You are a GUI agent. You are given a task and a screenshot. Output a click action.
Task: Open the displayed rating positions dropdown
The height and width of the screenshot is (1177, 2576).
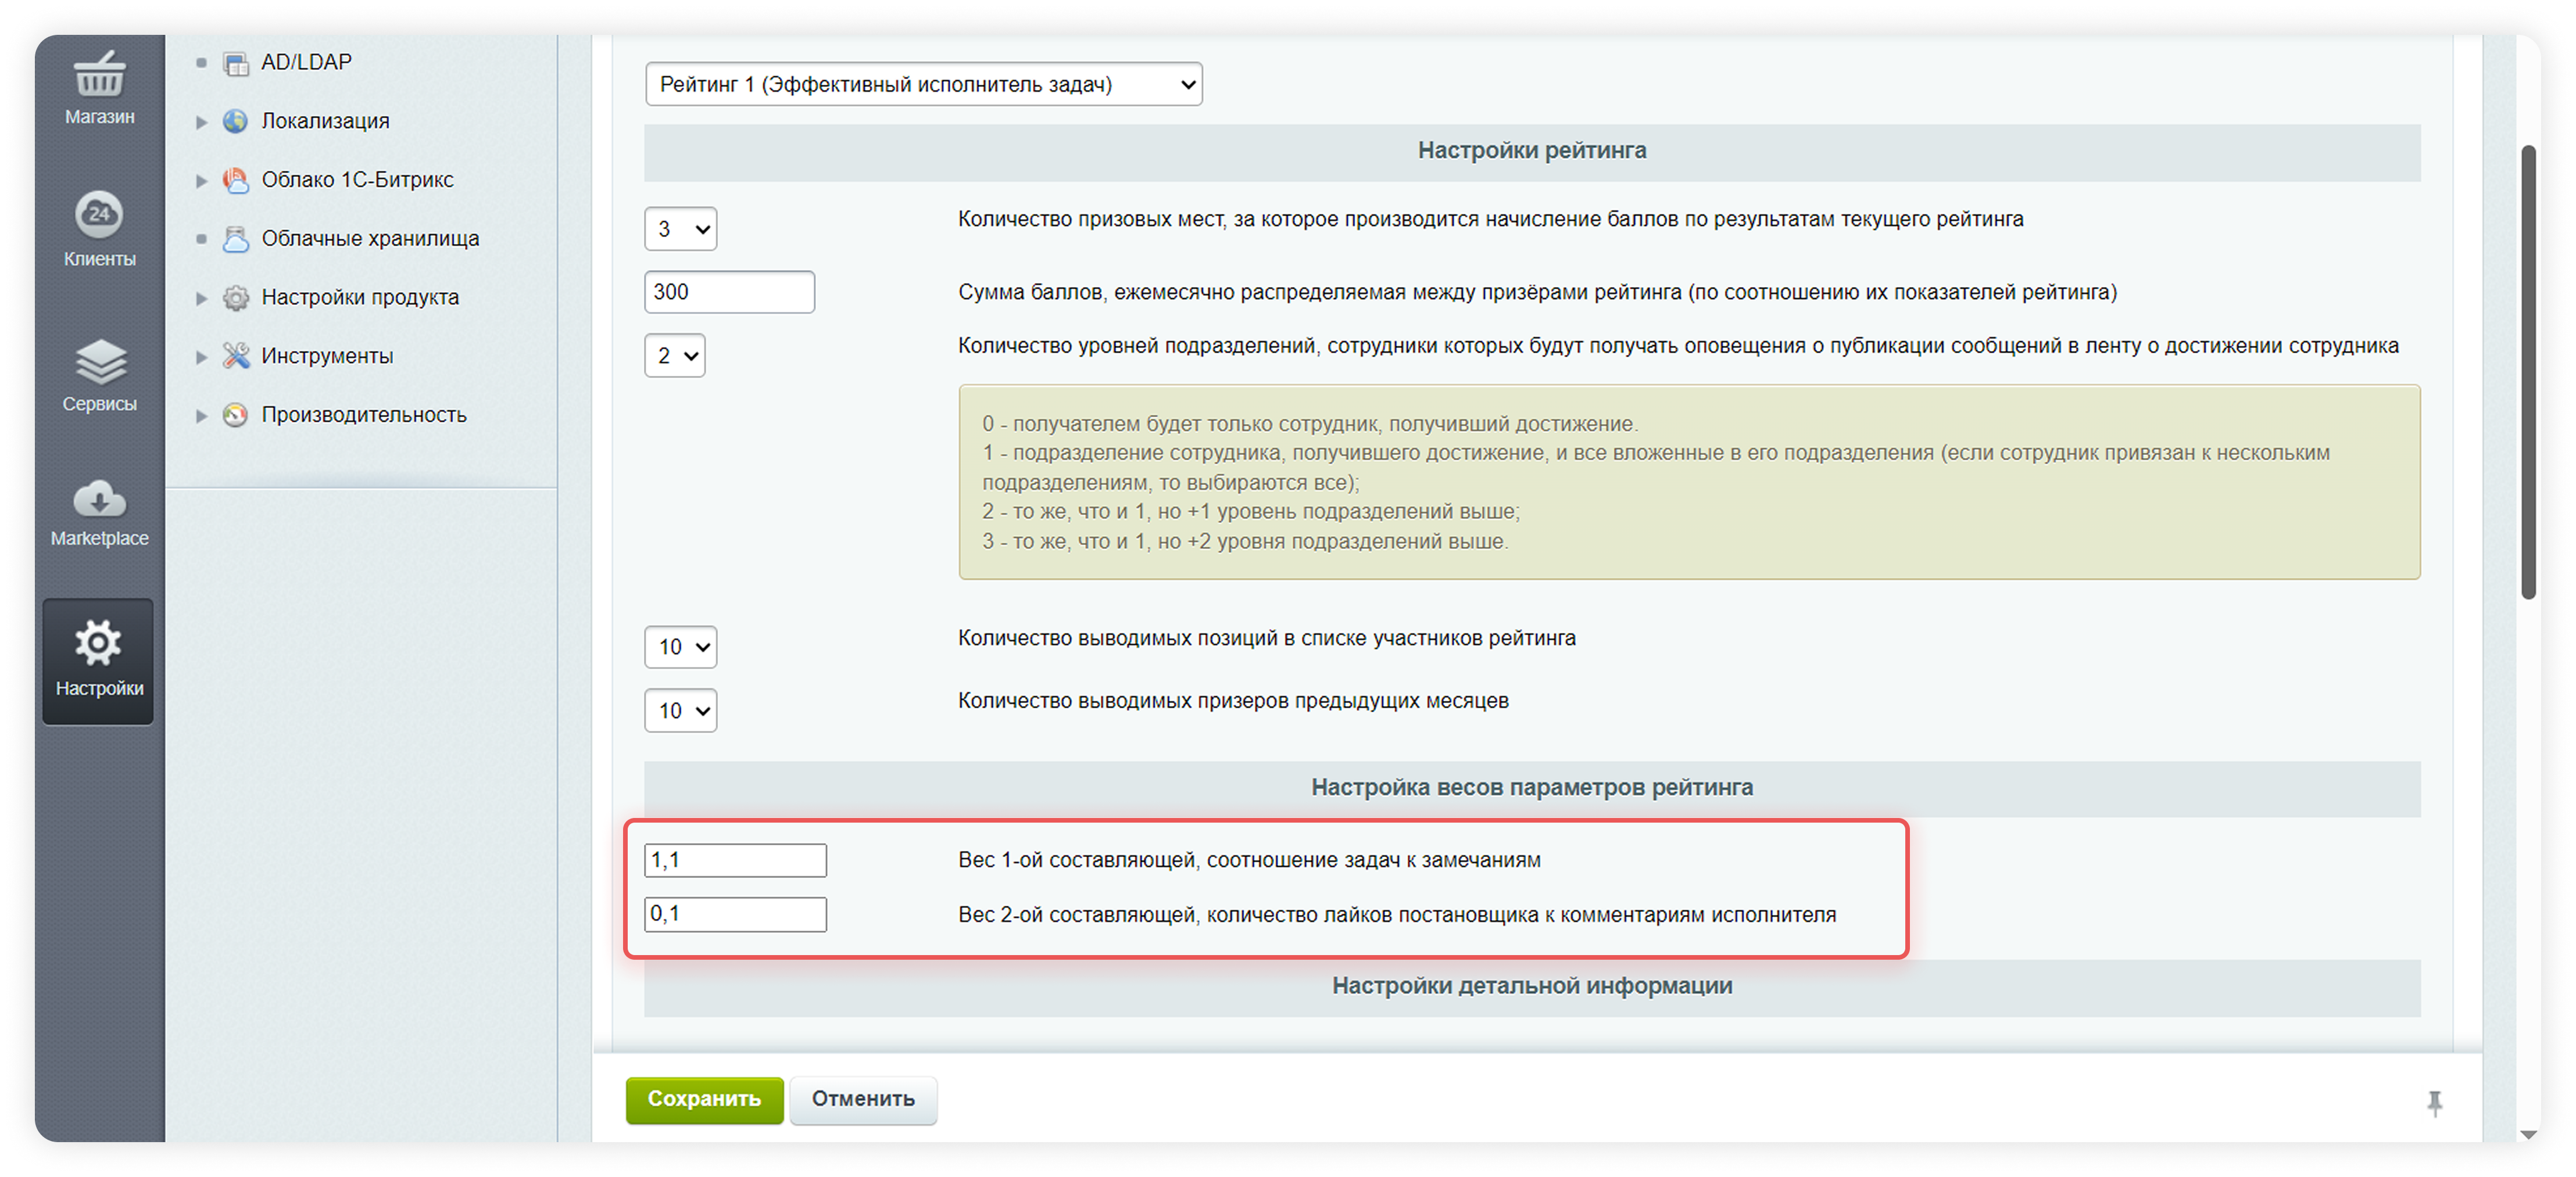click(681, 647)
